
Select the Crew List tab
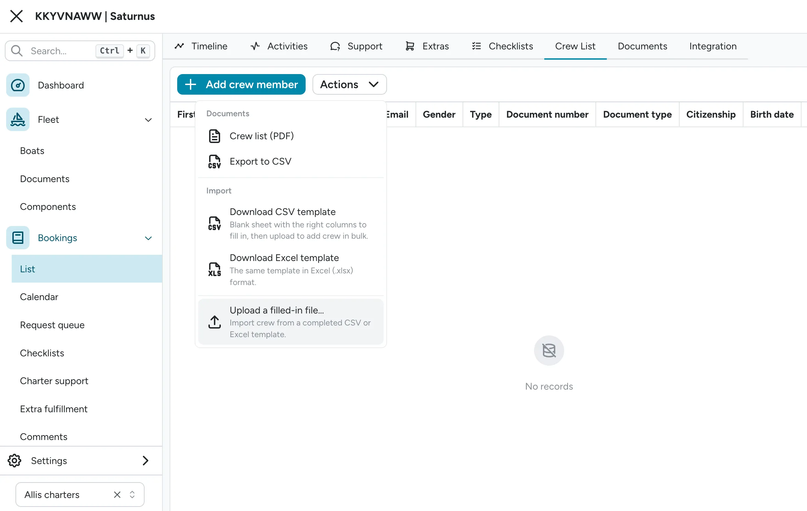(x=575, y=46)
